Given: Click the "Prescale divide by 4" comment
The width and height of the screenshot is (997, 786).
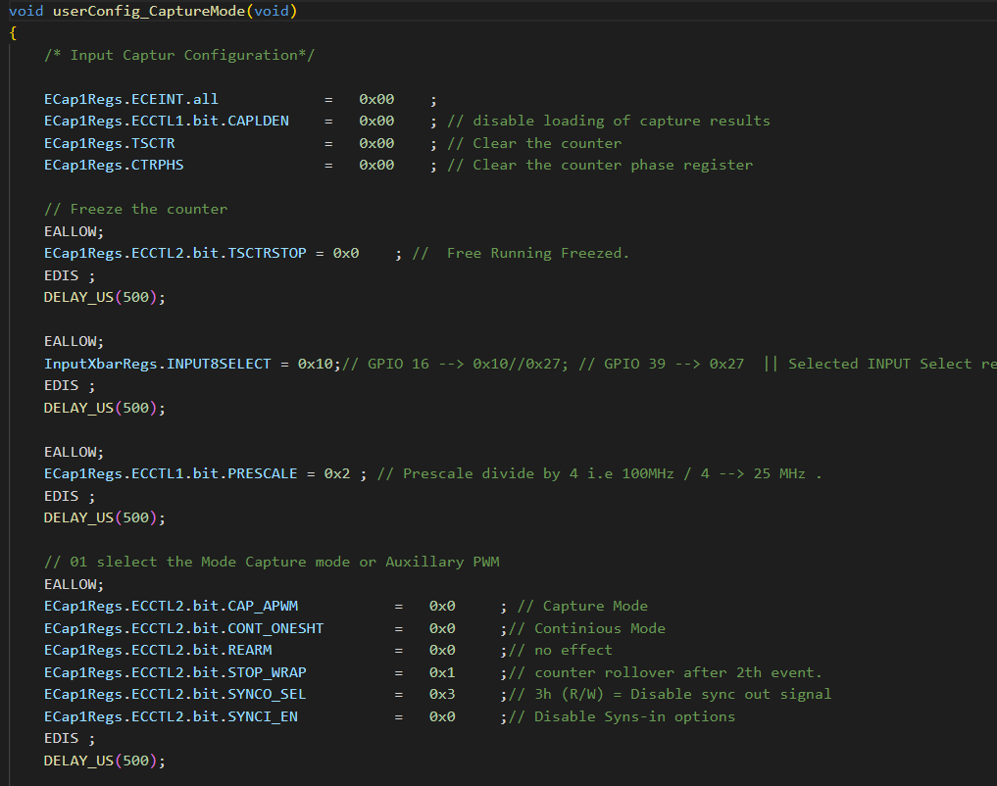Looking at the screenshot, I should coord(598,473).
